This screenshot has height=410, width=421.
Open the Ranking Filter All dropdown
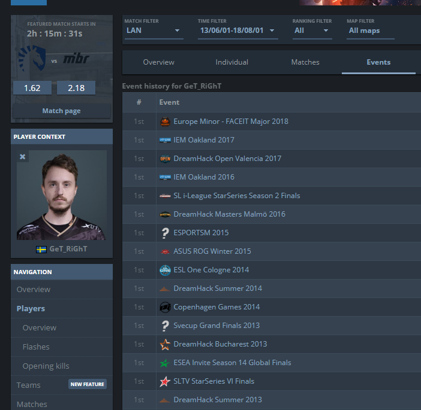pos(312,31)
